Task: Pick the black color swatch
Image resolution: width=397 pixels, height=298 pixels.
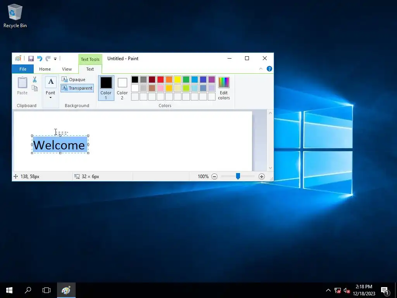Action: (135, 80)
